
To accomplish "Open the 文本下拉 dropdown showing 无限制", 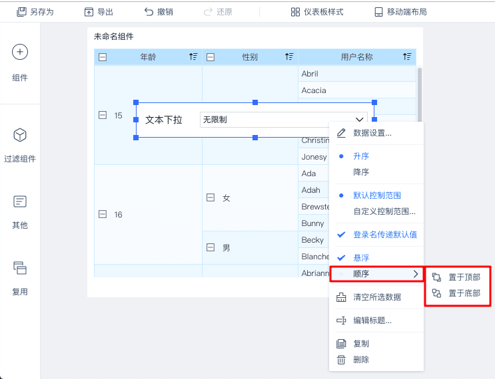I will point(284,120).
